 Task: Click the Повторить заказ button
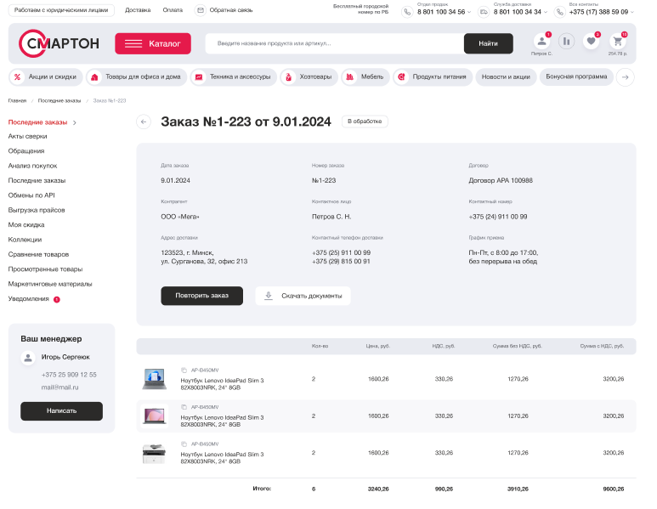coord(201,296)
